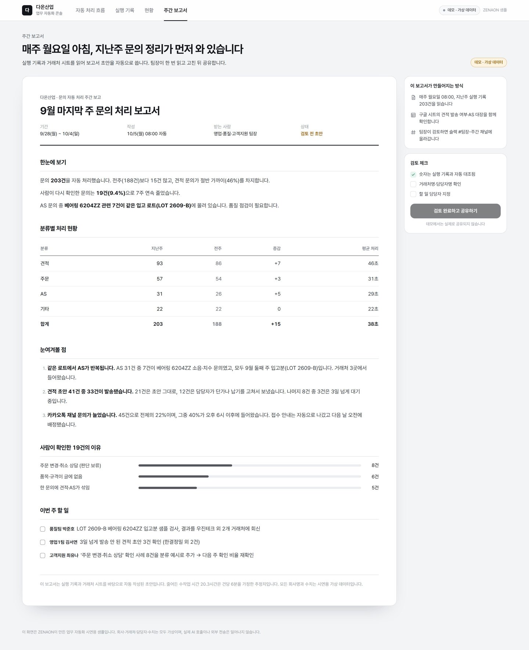Click the 한 문의에 견적·AS가 섞임 progress bar
The width and height of the screenshot is (529, 650).
(x=250, y=488)
